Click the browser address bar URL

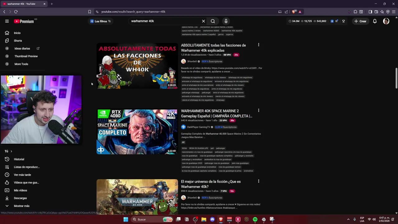pyautogui.click(x=133, y=12)
